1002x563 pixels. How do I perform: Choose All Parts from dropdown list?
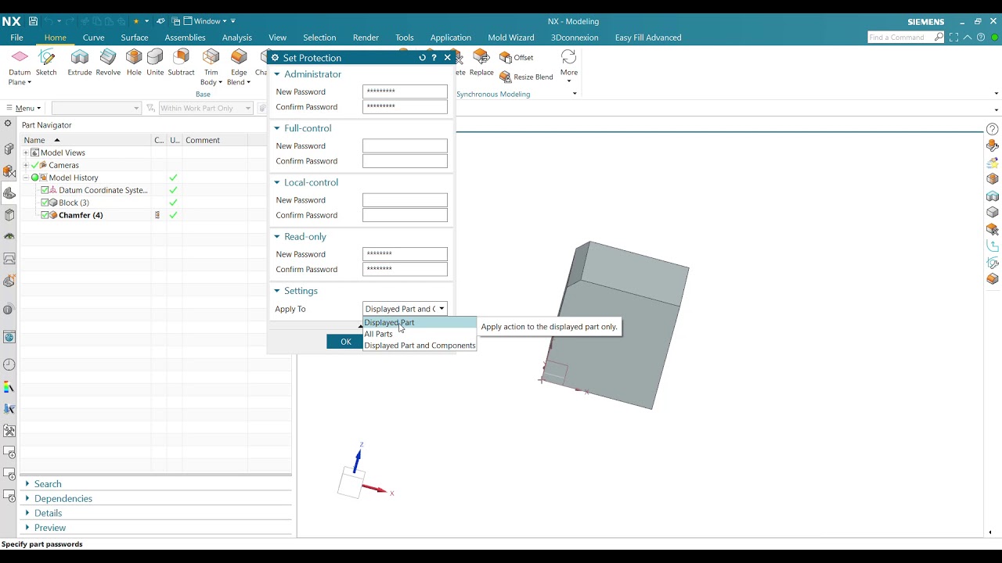pos(379,334)
